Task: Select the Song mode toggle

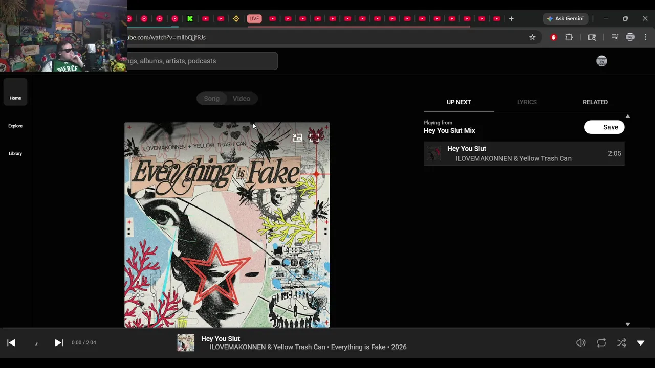Action: pos(212,99)
